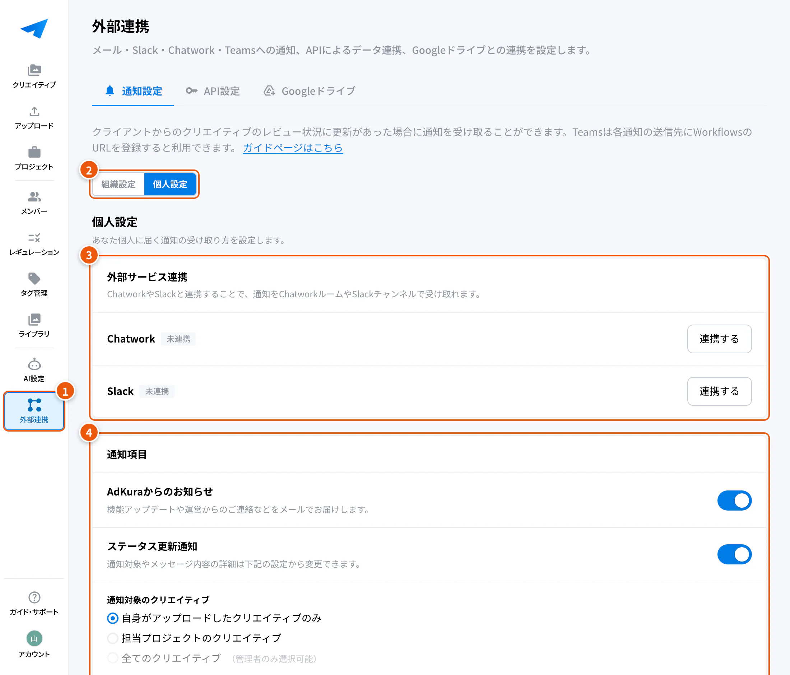Open the ガイドページはこちら link

(x=293, y=148)
